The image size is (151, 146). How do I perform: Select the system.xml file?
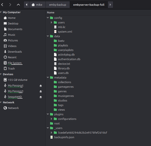65,32
